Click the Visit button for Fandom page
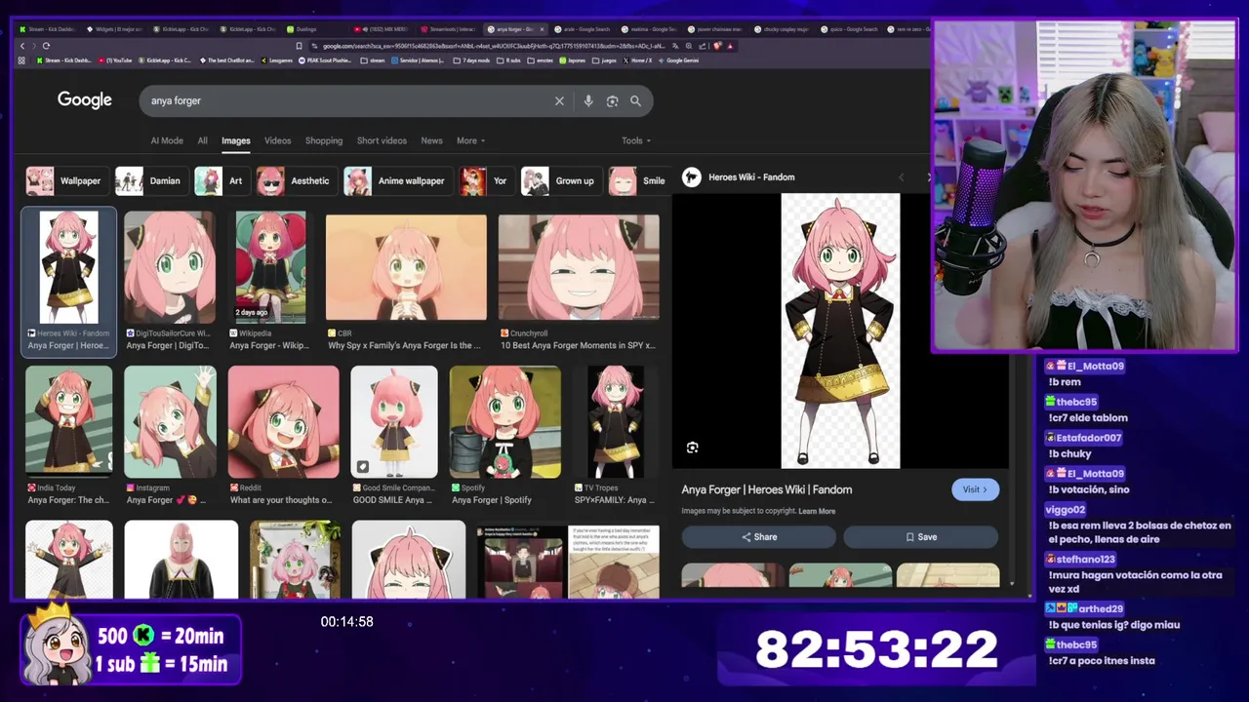 pos(975,489)
